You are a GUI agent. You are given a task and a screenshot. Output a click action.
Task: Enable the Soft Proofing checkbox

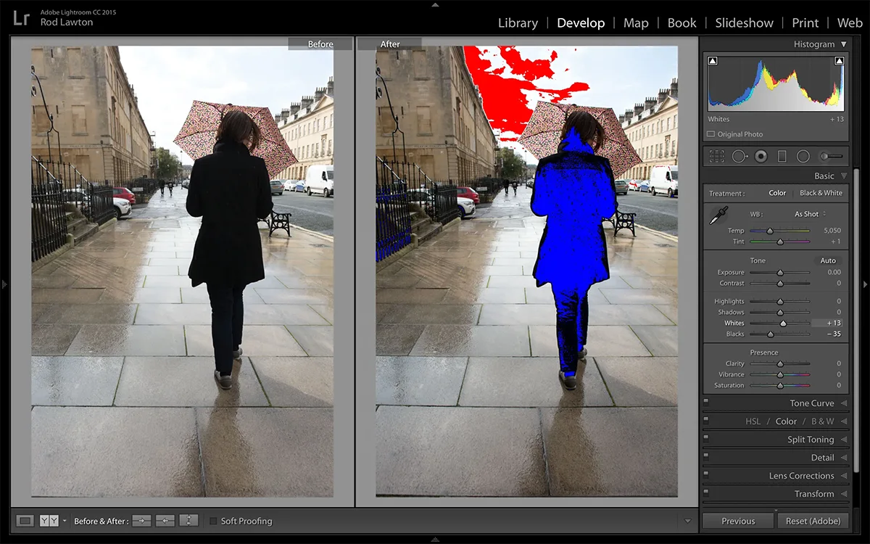point(213,521)
